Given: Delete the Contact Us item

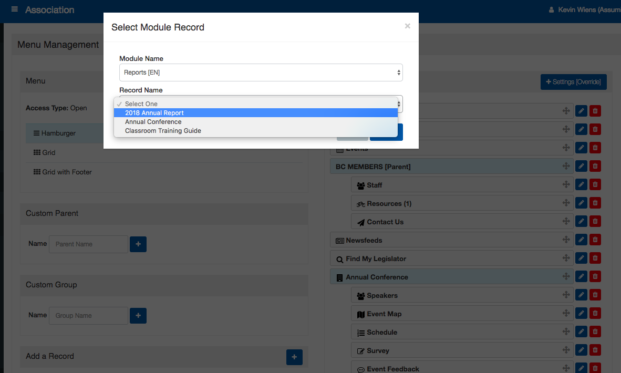Looking at the screenshot, I should (595, 221).
